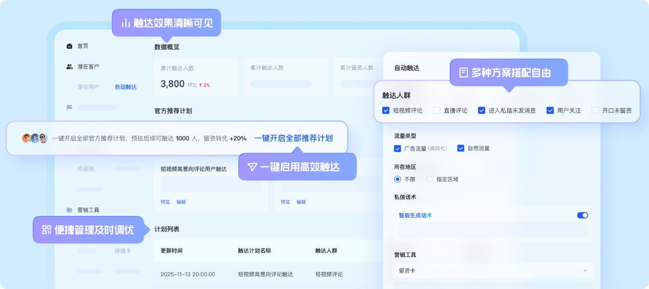Open 营销工具 sidebar section
This screenshot has height=289, width=649.
pos(88,210)
